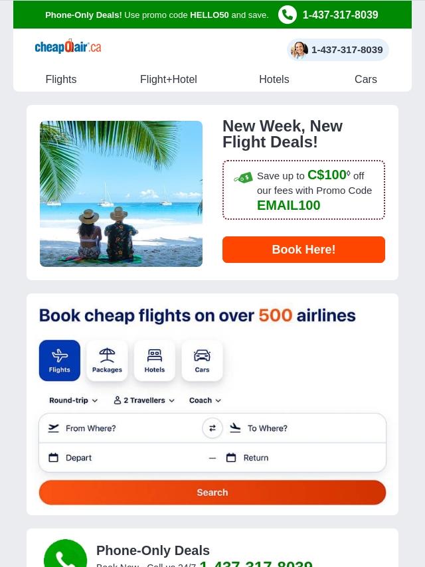Open the 2 Travellers dropdown

click(x=144, y=400)
